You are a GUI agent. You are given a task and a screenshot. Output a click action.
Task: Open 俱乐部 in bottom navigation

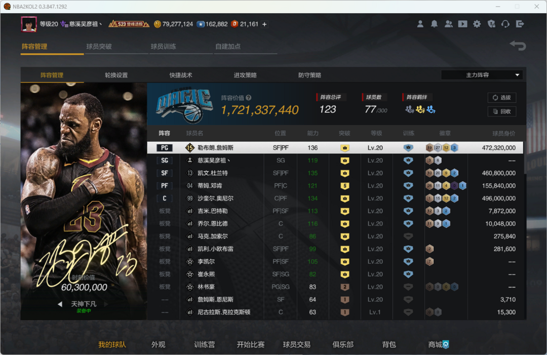(x=343, y=344)
